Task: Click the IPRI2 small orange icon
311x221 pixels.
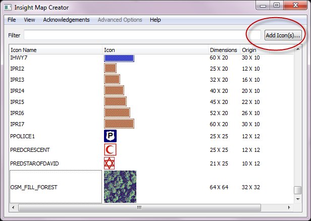Action: pyautogui.click(x=110, y=68)
